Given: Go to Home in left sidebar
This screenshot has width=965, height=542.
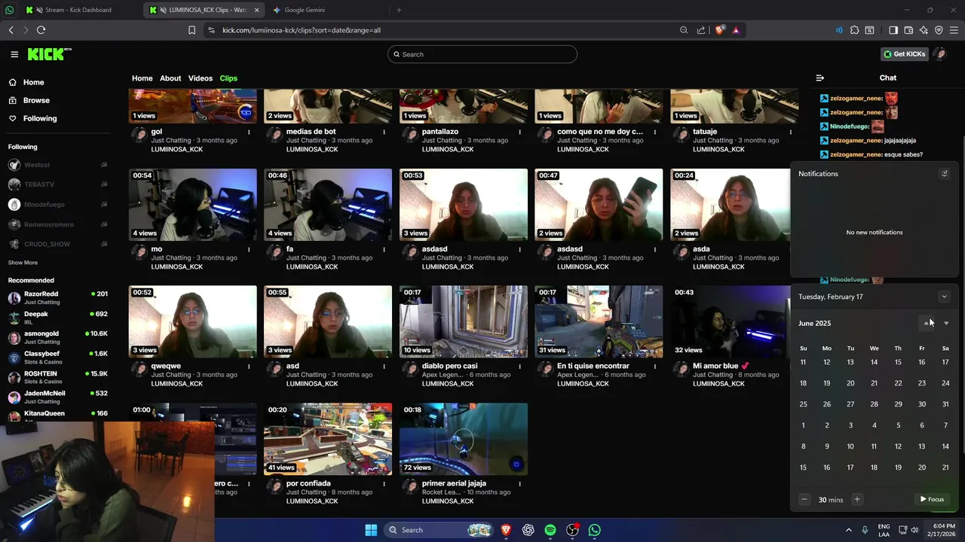Looking at the screenshot, I should point(33,82).
